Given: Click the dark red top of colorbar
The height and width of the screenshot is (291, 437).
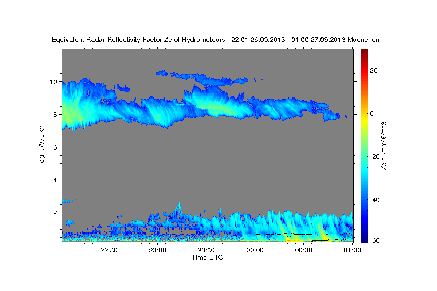Looking at the screenshot, I should pyautogui.click(x=364, y=52).
